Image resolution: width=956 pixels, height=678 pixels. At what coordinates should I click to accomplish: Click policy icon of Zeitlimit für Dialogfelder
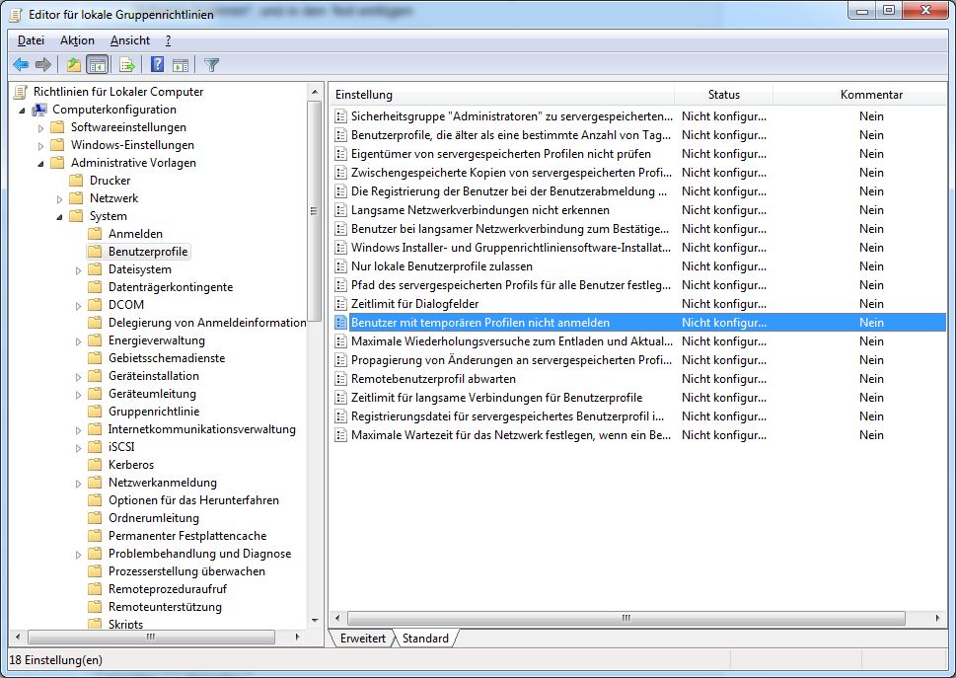(340, 304)
